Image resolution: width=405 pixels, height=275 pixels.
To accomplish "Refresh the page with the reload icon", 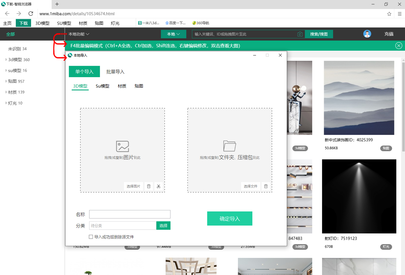I will click(x=31, y=14).
